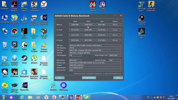This screenshot has width=178, height=100.
Task: Click the CPU Clock value field
Action: tap(95, 50)
